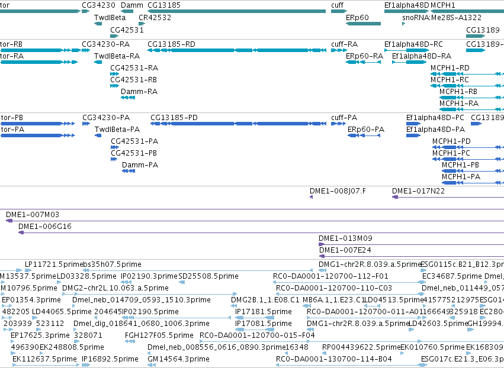504x368 pixels.
Task: Select the DME1-007E24 clone label
Action: (x=345, y=250)
